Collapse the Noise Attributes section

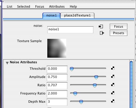pos(7,63)
